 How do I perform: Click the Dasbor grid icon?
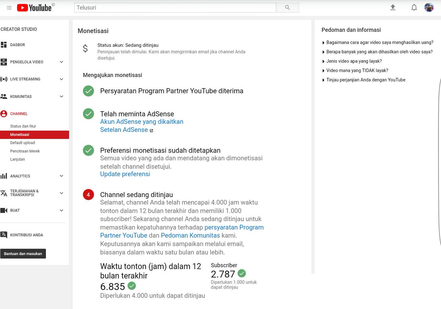pyautogui.click(x=4, y=45)
